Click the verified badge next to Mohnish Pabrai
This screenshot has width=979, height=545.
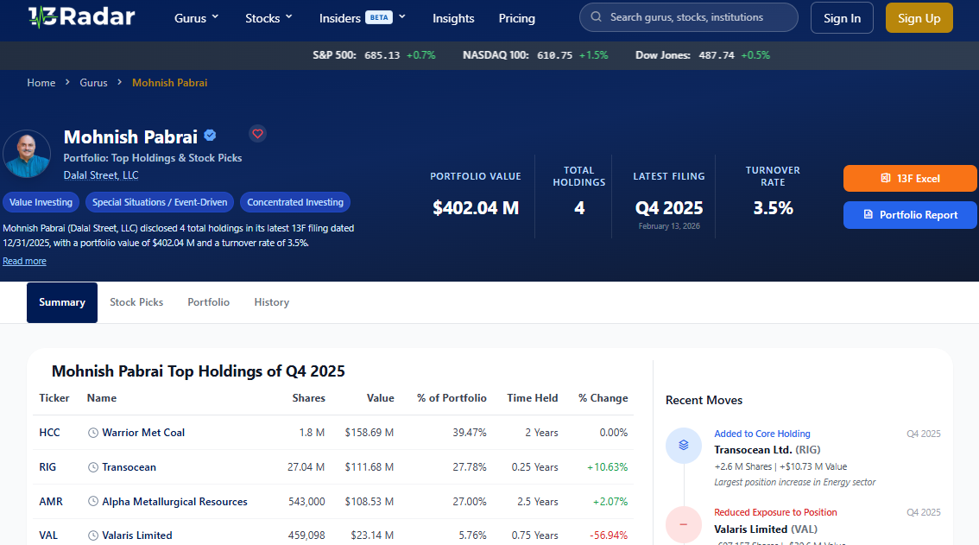(x=211, y=135)
